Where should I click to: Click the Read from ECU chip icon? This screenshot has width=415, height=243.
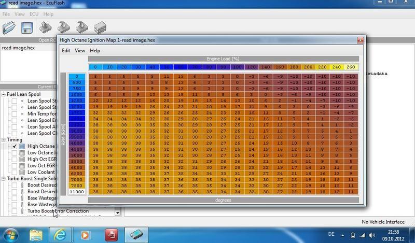click(46, 27)
